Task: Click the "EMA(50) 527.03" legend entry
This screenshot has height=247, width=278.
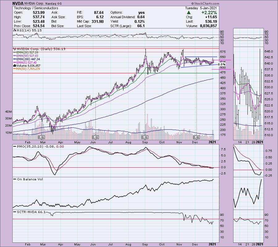Action: [27, 56]
